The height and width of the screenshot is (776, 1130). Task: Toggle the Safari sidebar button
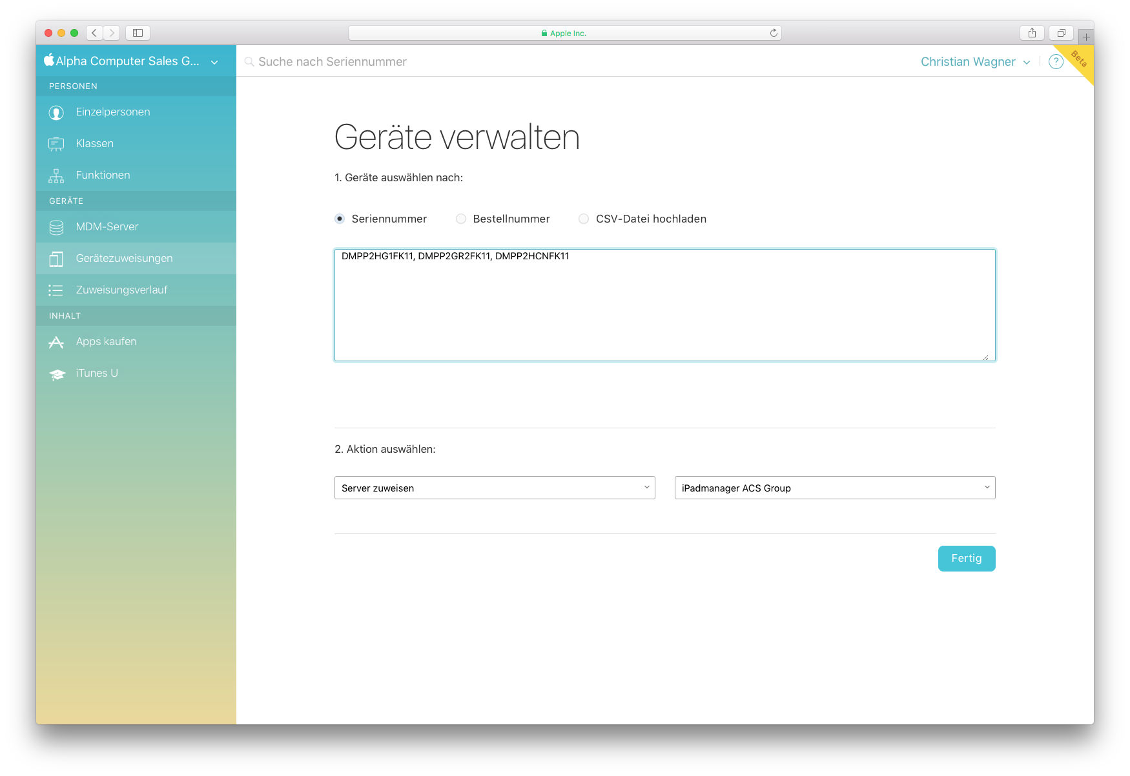138,33
